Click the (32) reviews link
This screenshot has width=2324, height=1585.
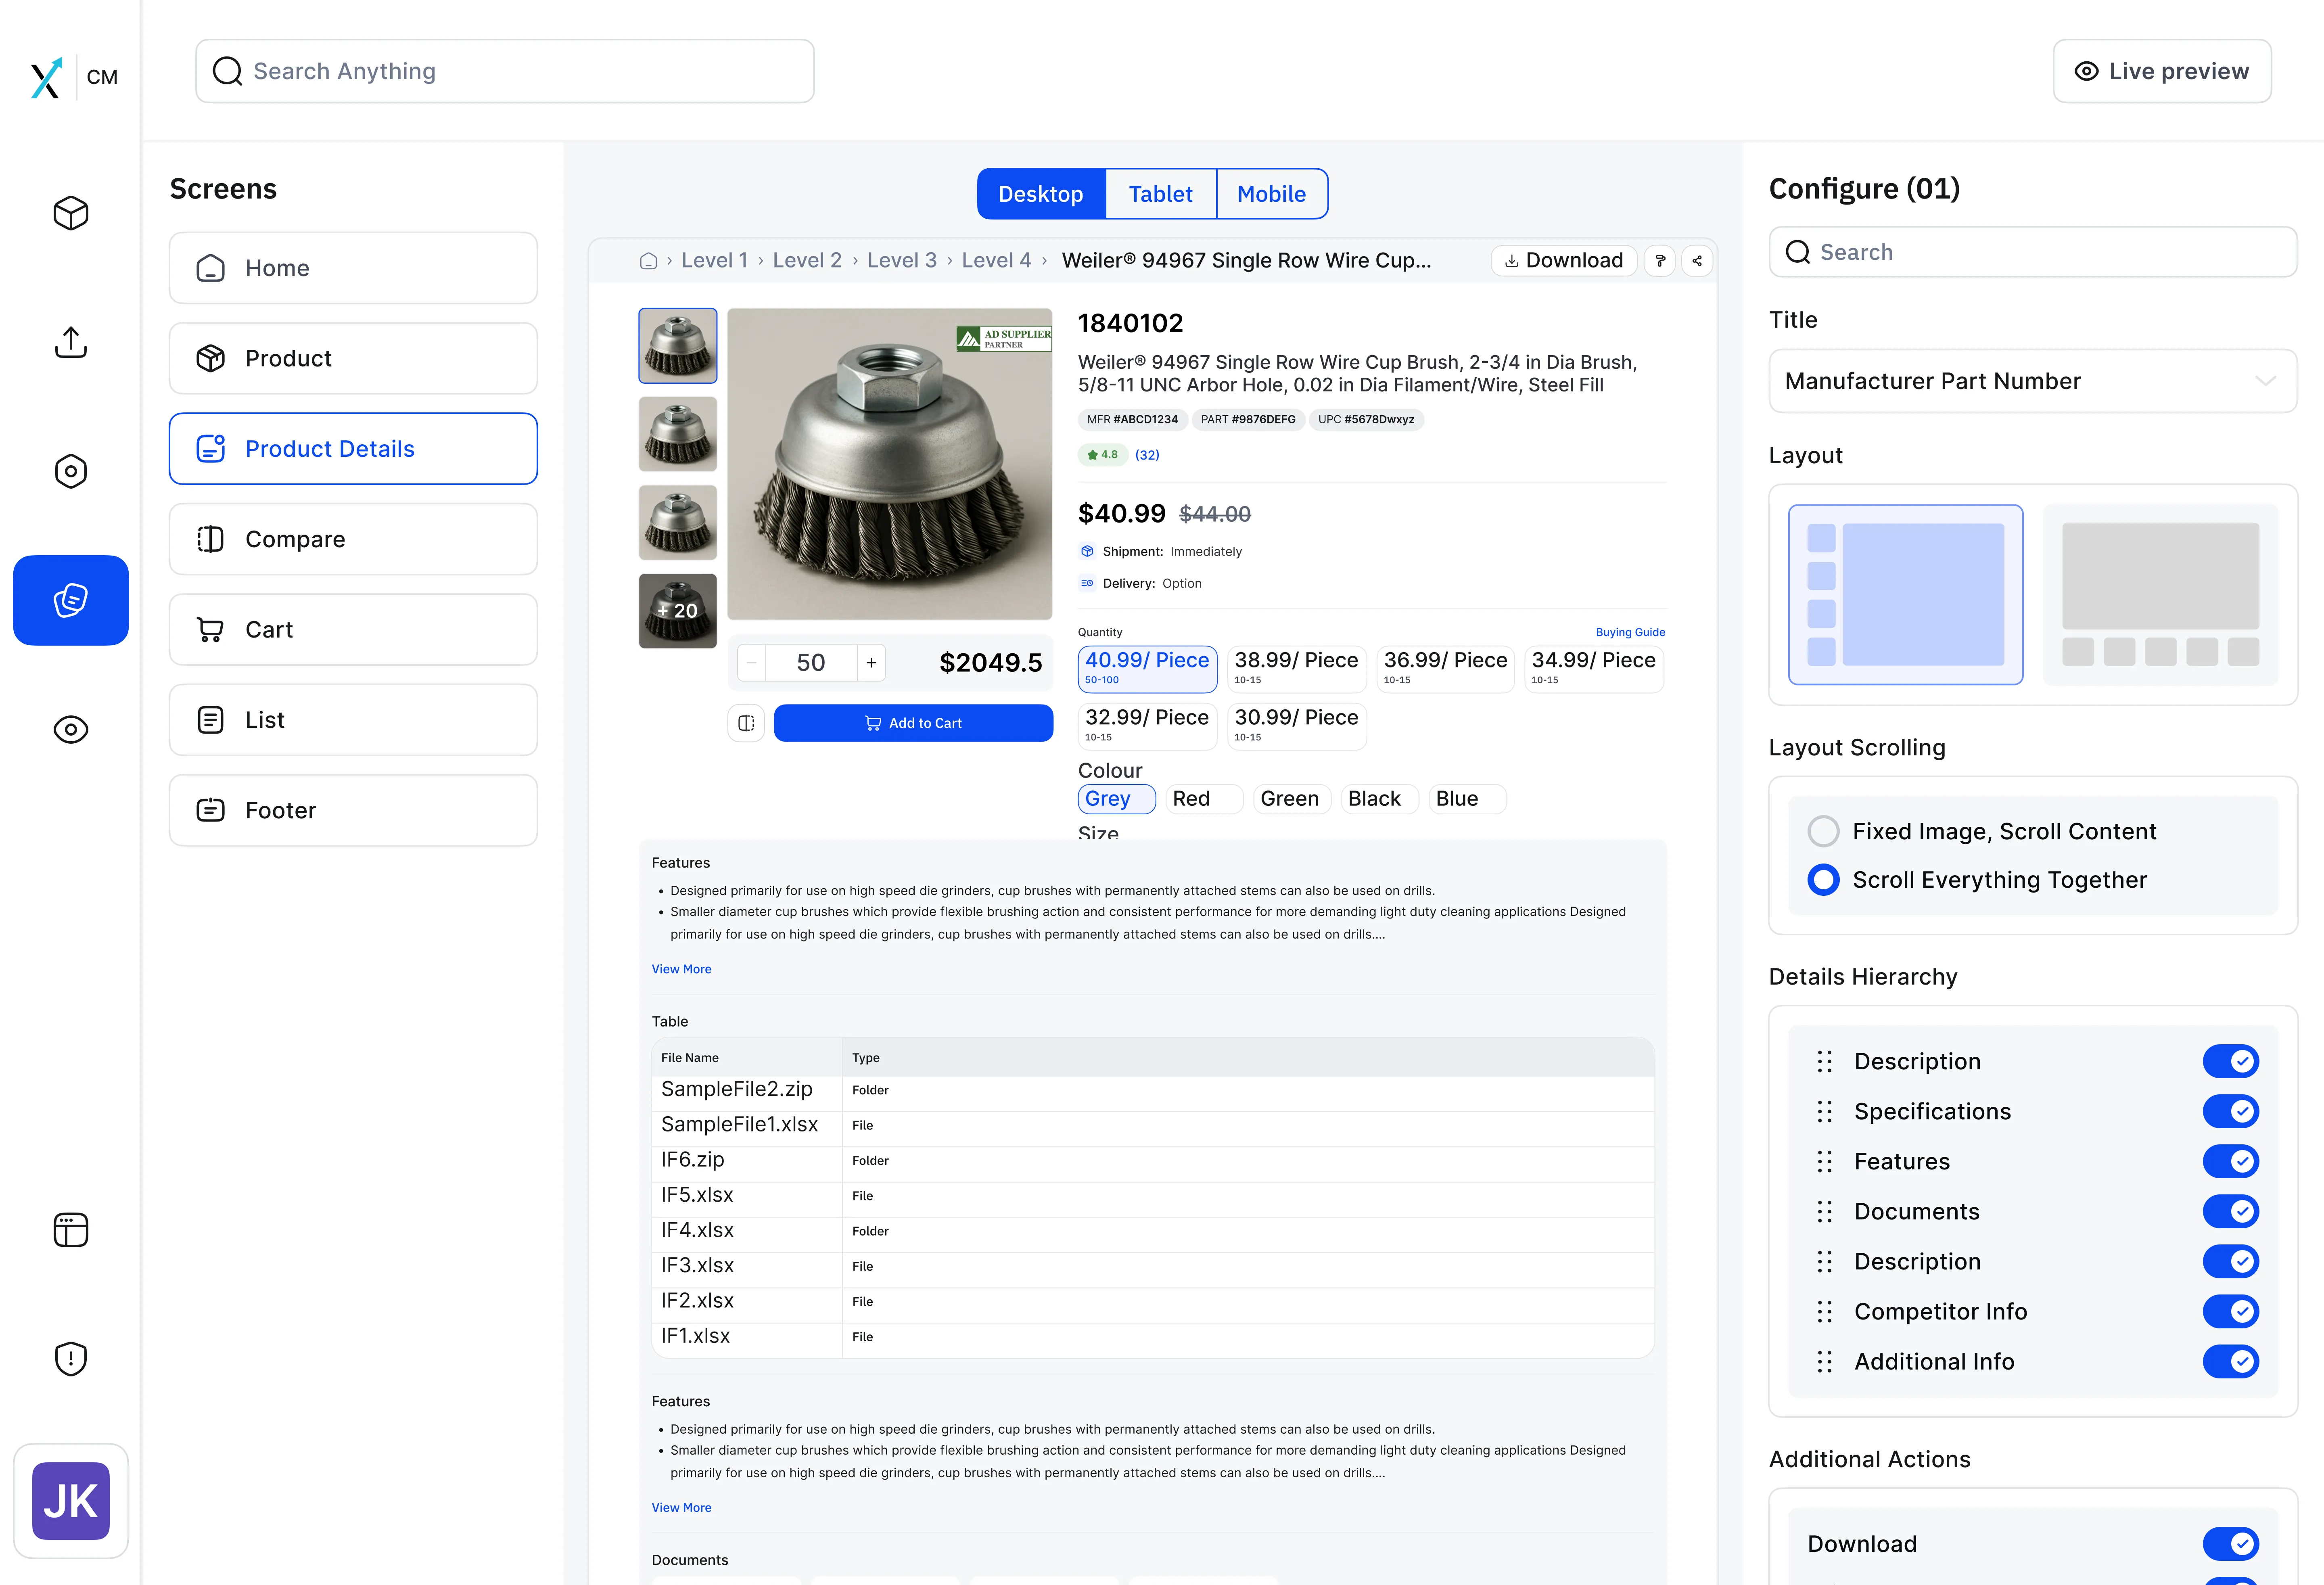(x=1147, y=455)
